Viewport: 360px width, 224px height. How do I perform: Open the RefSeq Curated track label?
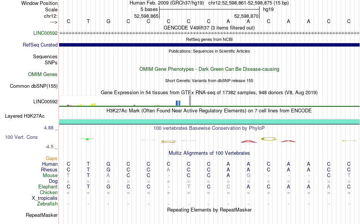coord(40,45)
